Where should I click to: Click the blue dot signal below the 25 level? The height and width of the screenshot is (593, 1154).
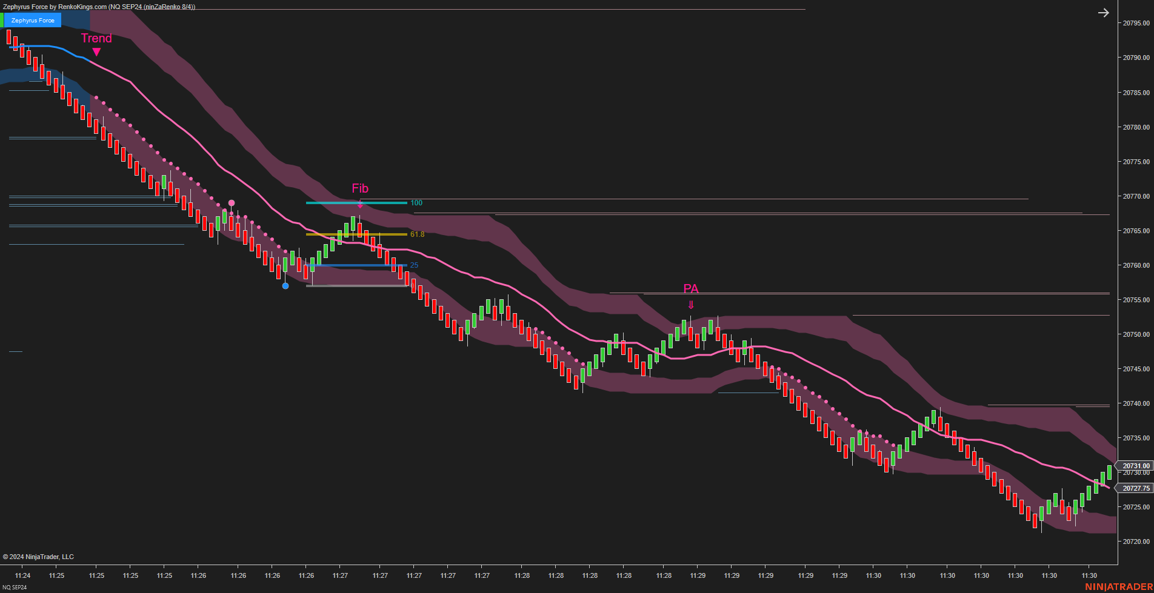285,285
